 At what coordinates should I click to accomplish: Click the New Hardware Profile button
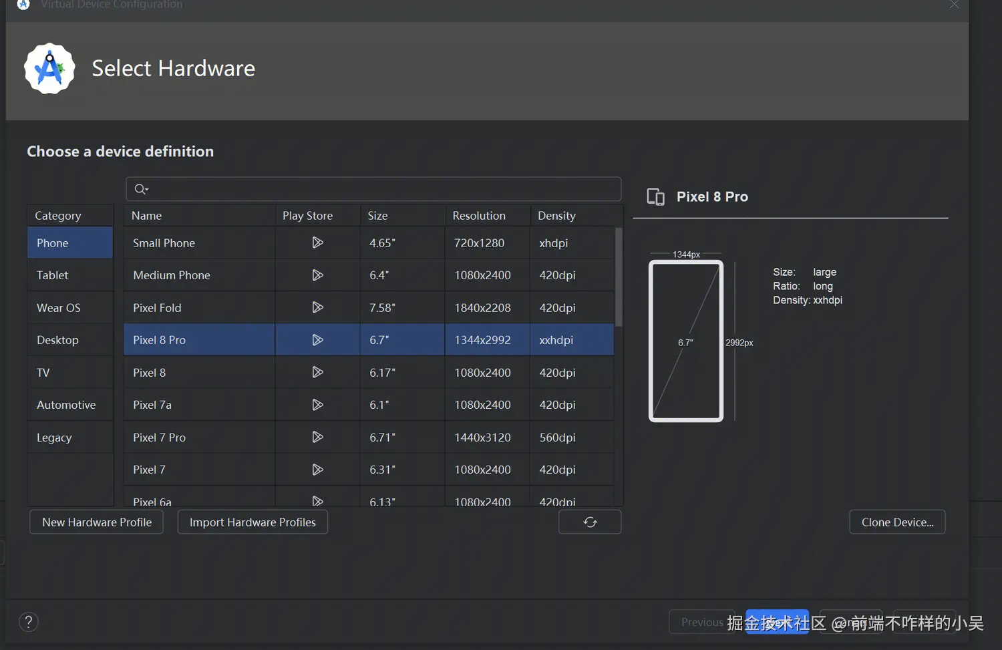pos(97,522)
